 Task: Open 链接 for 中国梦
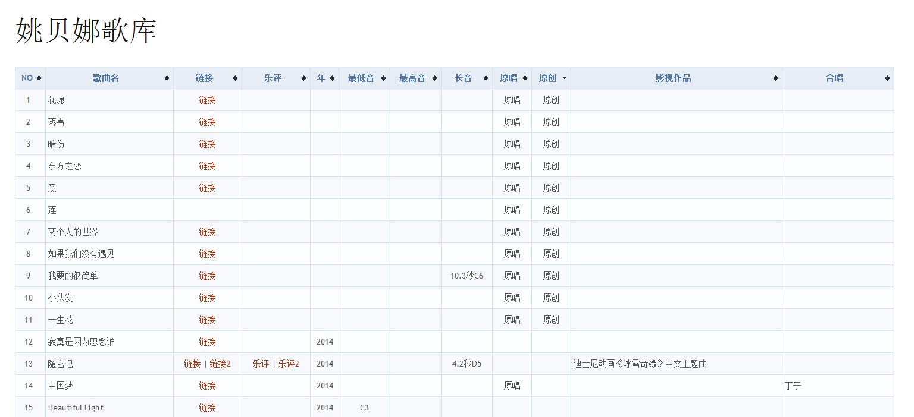pos(207,386)
